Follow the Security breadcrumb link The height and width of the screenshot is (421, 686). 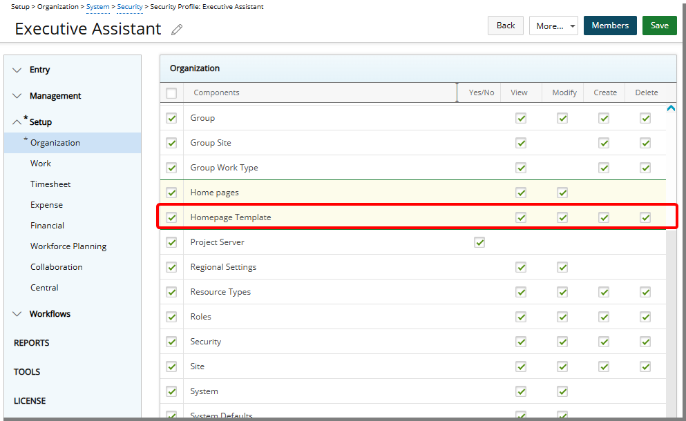129,7
